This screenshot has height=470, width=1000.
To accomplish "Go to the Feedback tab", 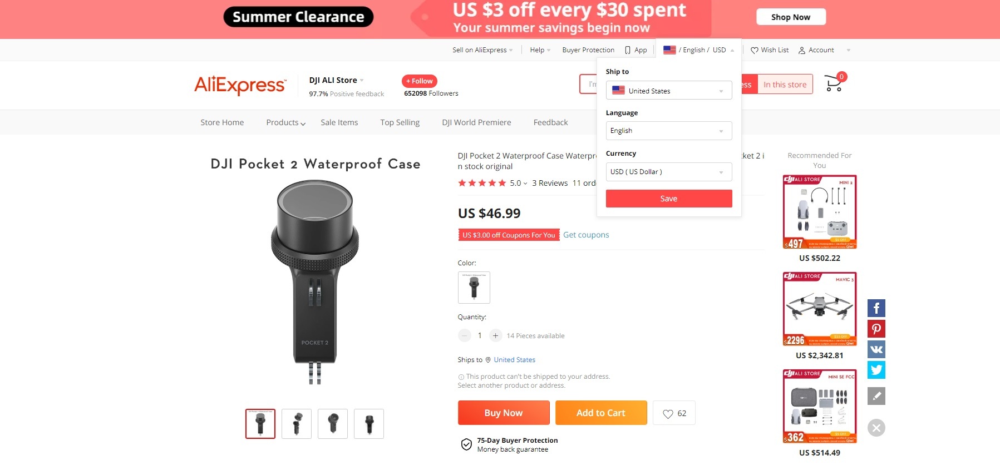I will coord(550,122).
